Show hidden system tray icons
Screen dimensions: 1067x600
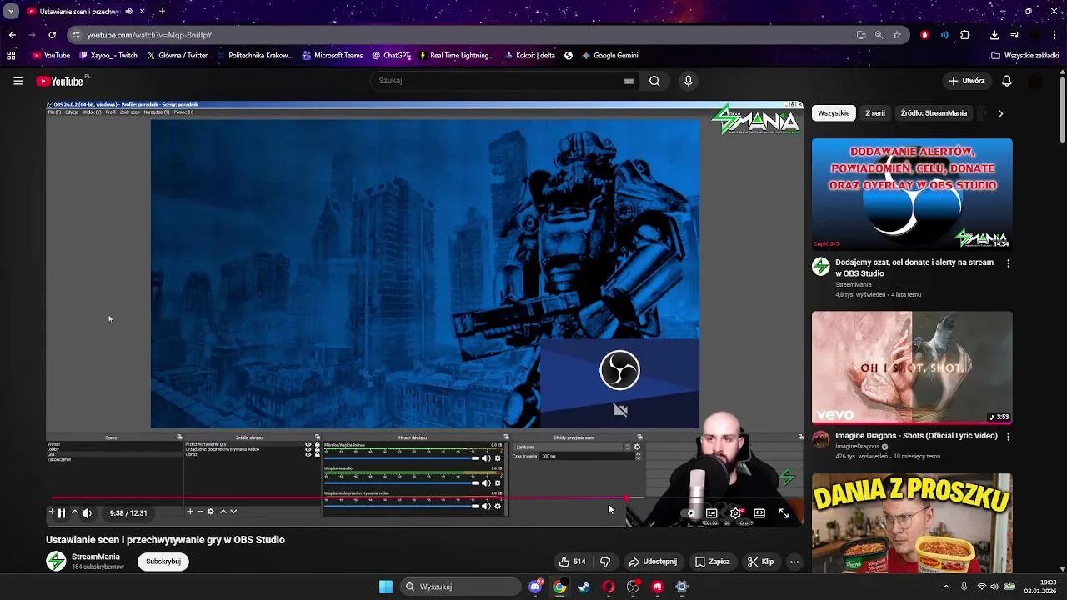tap(945, 587)
